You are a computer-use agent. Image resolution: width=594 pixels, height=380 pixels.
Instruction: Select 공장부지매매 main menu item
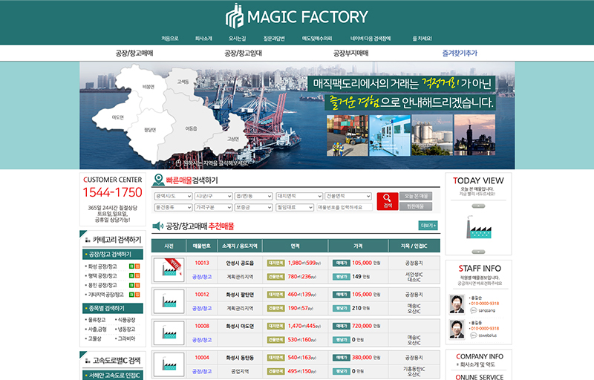coord(350,53)
